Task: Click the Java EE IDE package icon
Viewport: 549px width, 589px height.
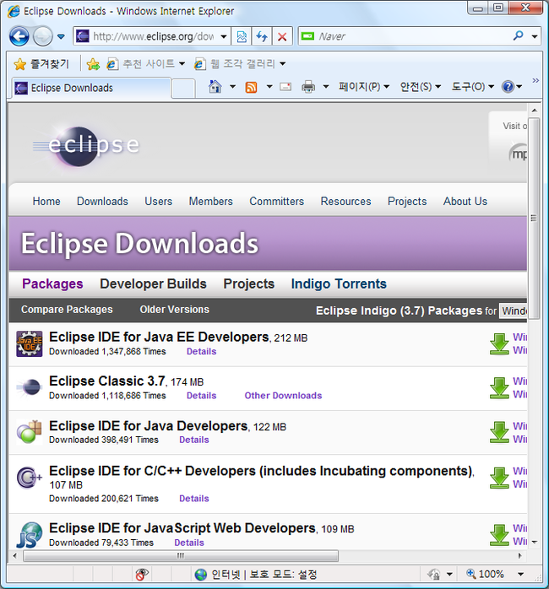Action: click(30, 343)
